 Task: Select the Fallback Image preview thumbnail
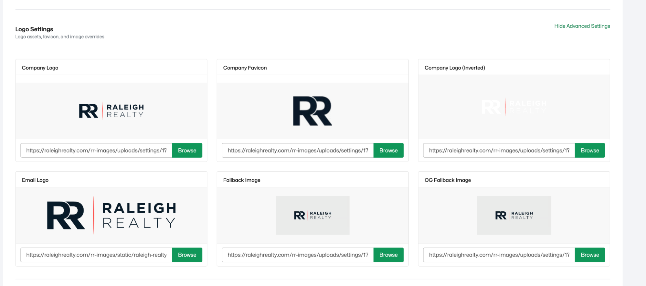point(312,215)
